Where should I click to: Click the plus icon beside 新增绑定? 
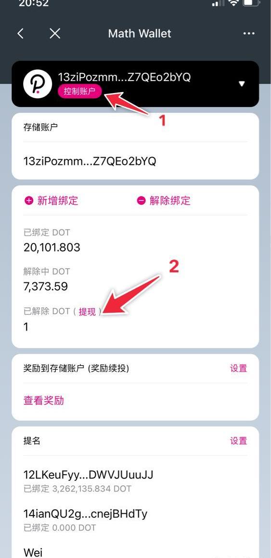29,201
